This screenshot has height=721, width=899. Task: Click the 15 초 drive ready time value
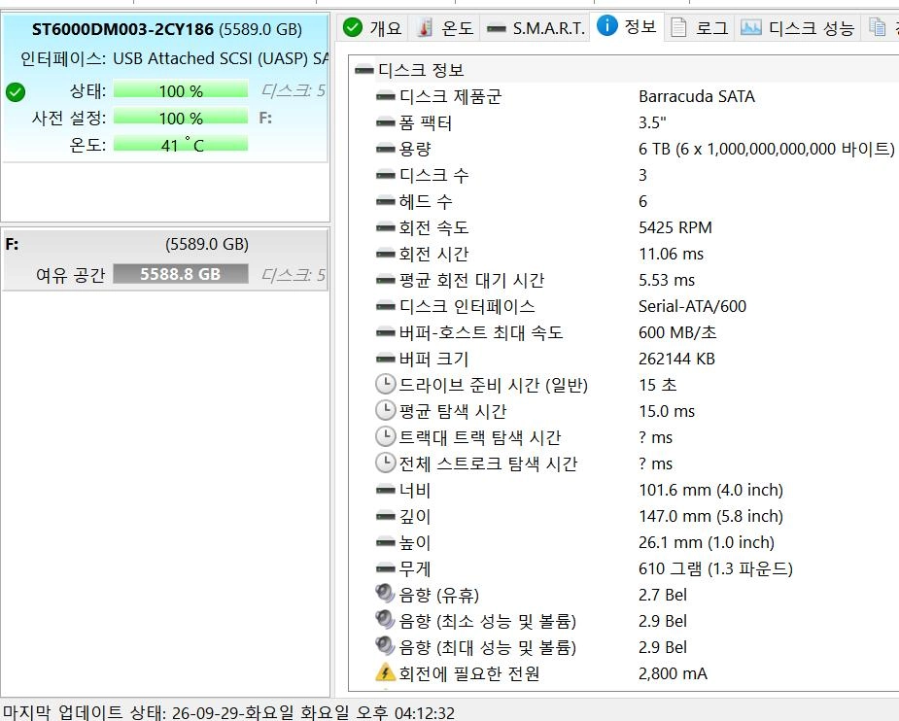pyautogui.click(x=658, y=385)
